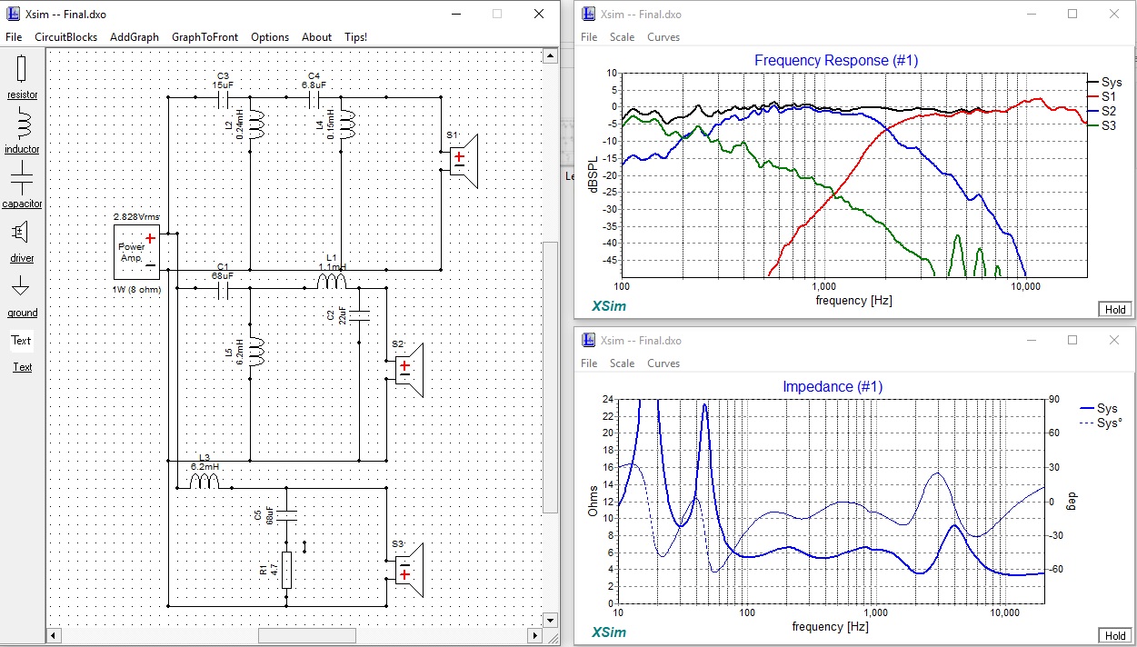Open the AddGraph menu
This screenshot has width=1137, height=647.
(x=135, y=37)
